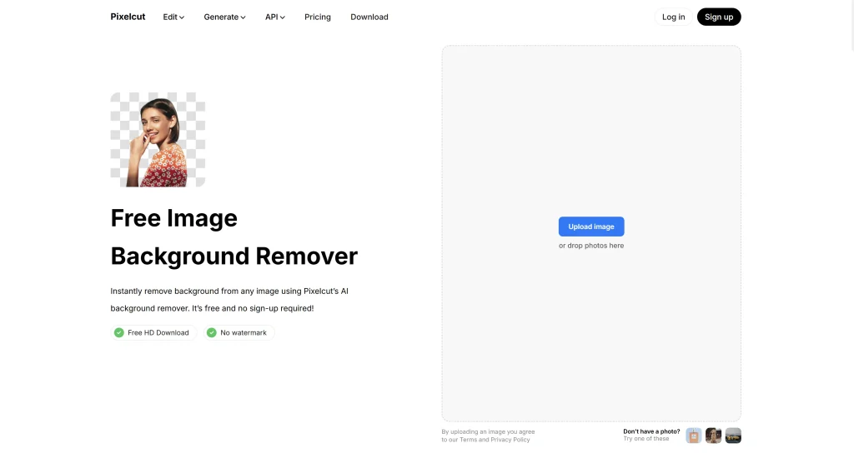
Task: Click the woman cutout preview image
Action: (x=158, y=139)
